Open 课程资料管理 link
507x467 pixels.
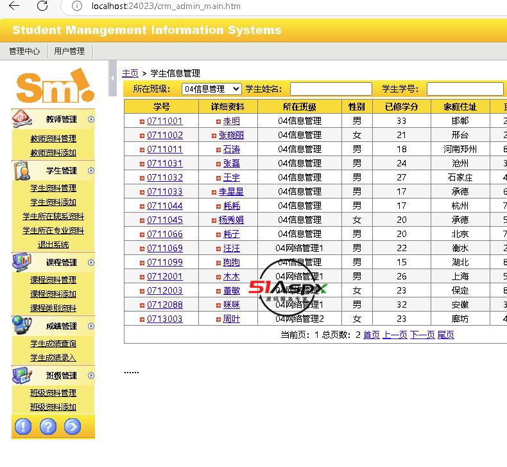coord(53,280)
